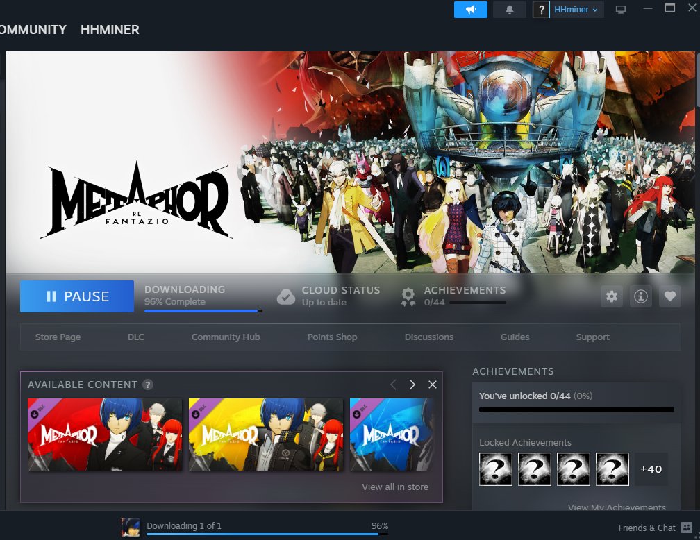Add game to favorites with heart icon
The width and height of the screenshot is (700, 540).
point(669,296)
